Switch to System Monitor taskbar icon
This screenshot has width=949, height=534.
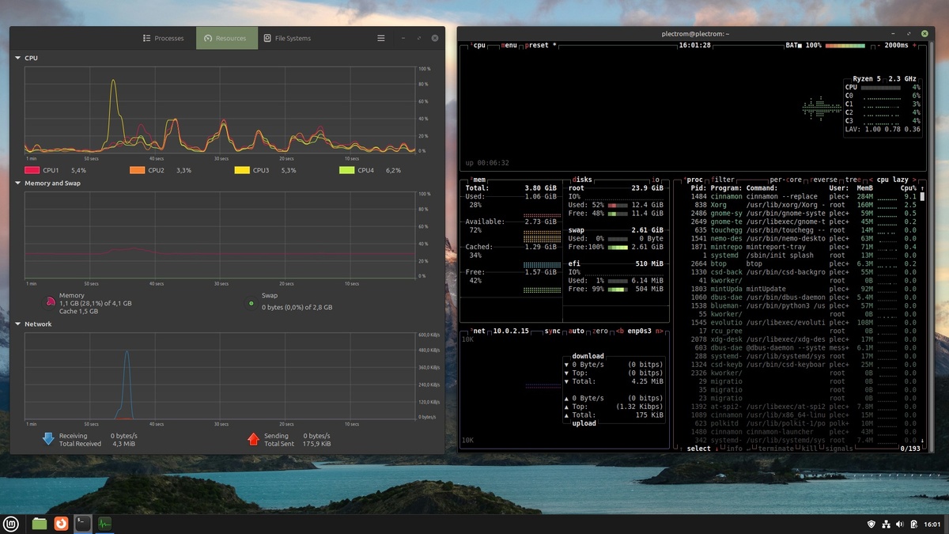(x=104, y=523)
